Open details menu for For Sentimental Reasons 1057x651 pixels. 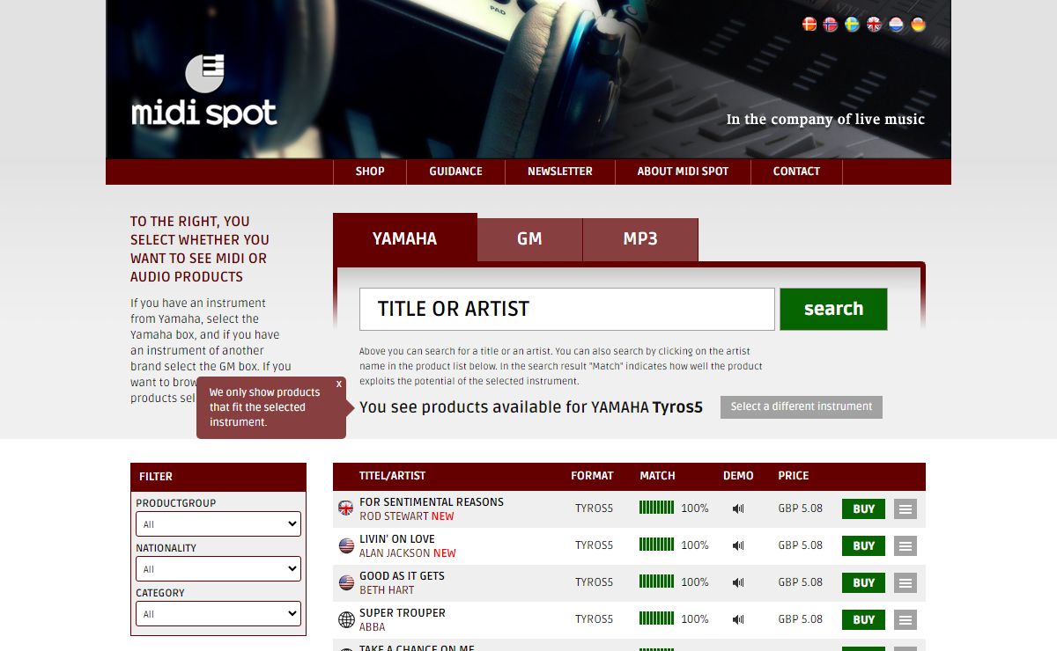(x=905, y=508)
